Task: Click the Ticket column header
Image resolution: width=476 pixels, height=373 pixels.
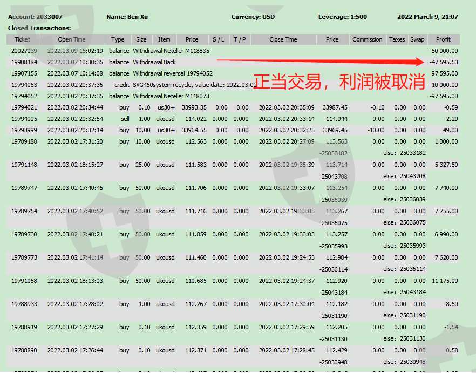Action: click(22, 39)
